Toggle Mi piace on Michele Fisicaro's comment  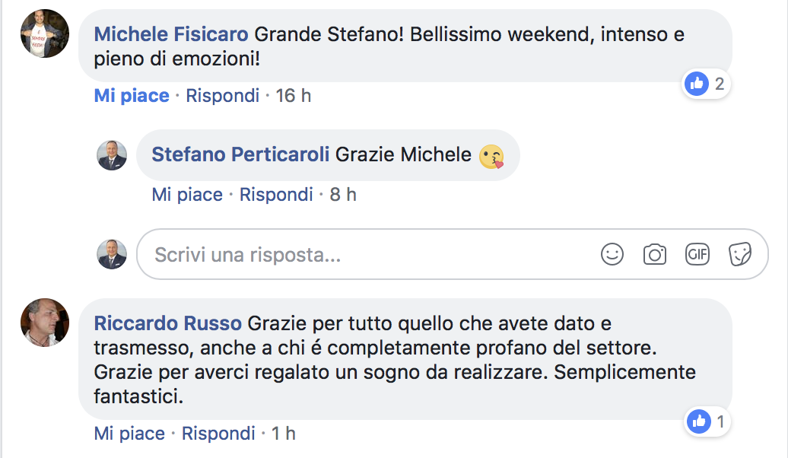click(x=132, y=96)
